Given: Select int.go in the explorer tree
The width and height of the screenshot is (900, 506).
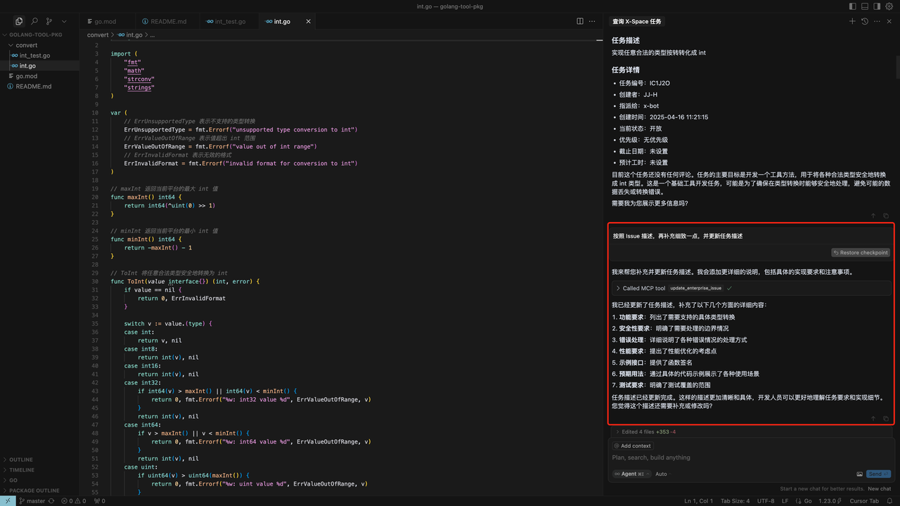Looking at the screenshot, I should tap(39, 65).
